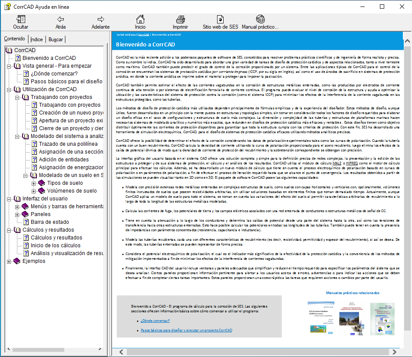Screen dimensions: 412x357
Task: Click the Cálculos y resultados book icon
Action: [17, 230]
